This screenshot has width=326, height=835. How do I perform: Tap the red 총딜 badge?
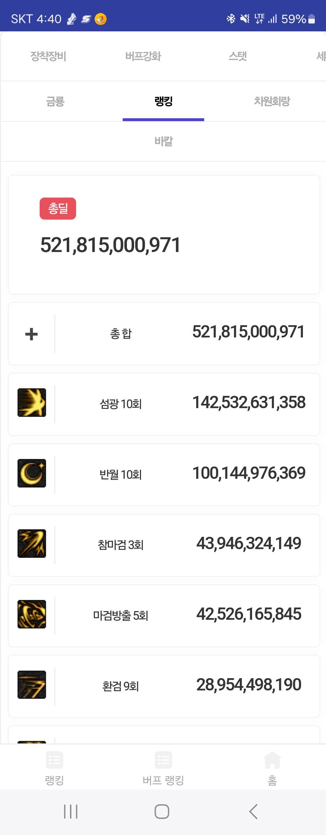coord(58,208)
